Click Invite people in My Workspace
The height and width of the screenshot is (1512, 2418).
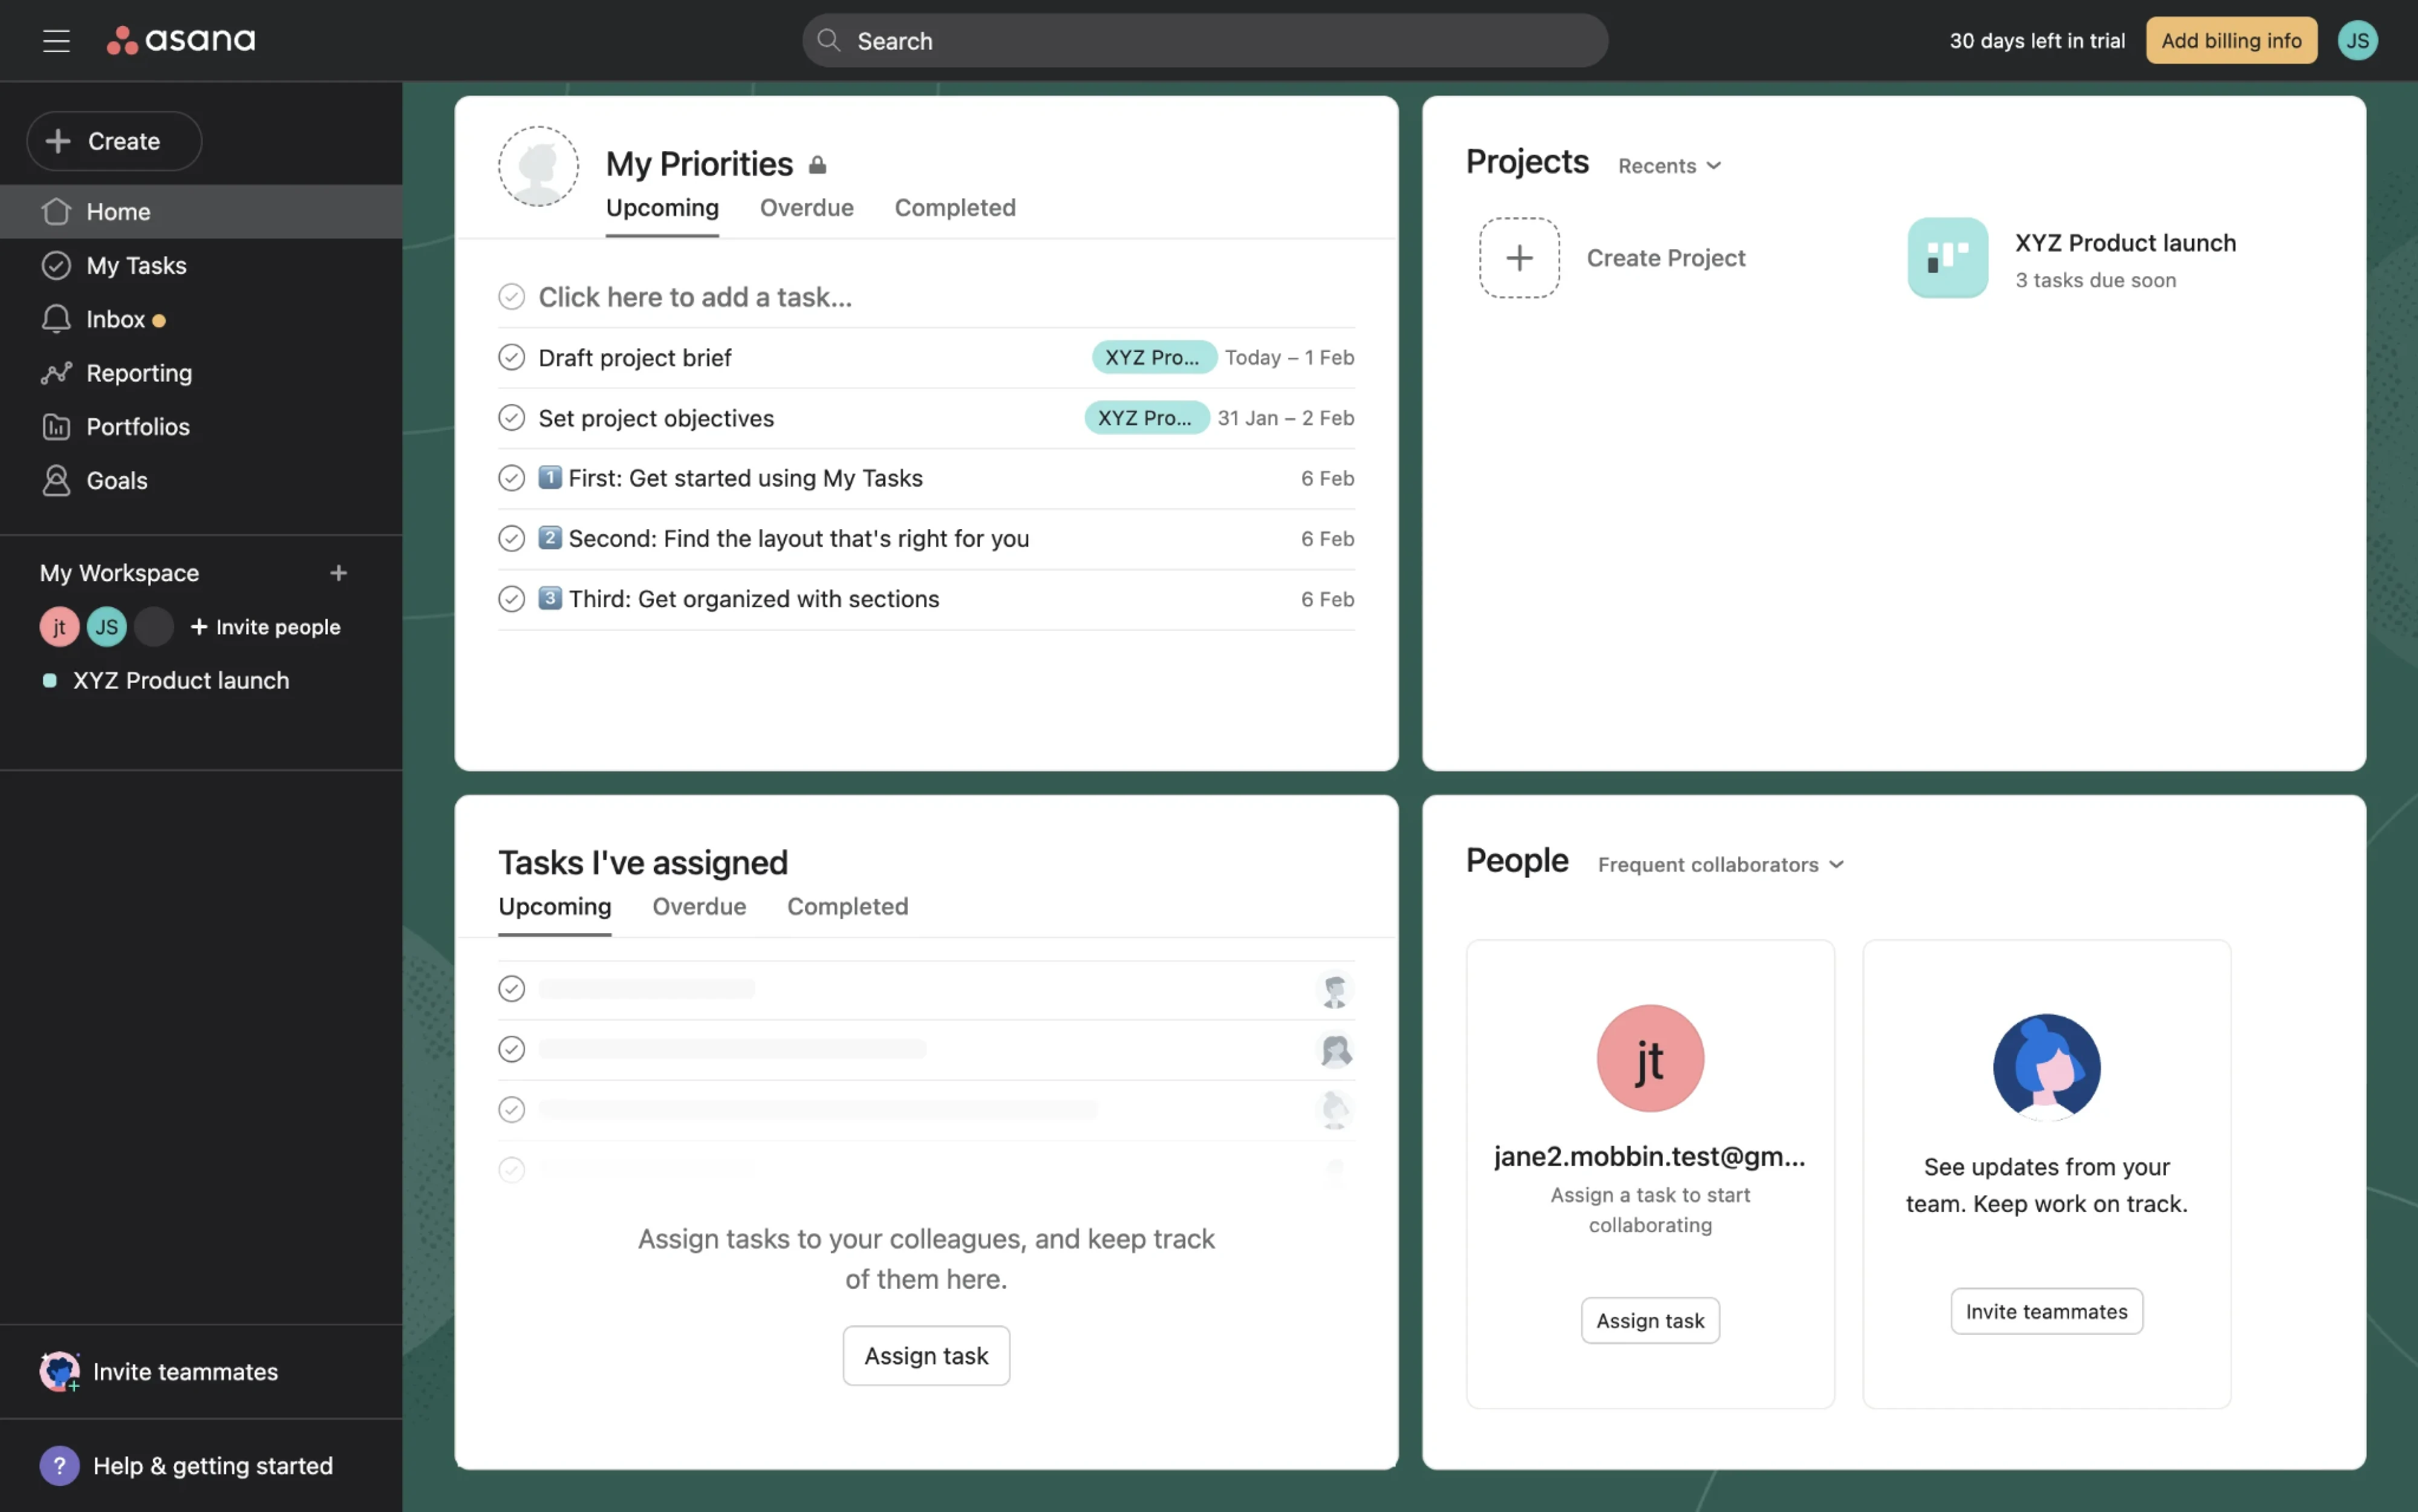[x=265, y=627]
